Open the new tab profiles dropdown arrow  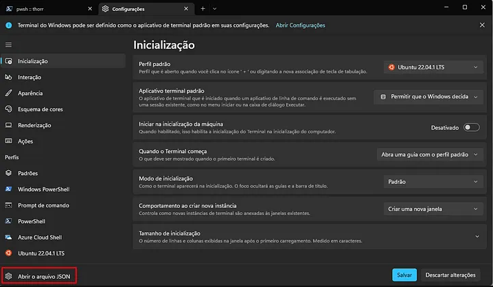pyautogui.click(x=214, y=9)
